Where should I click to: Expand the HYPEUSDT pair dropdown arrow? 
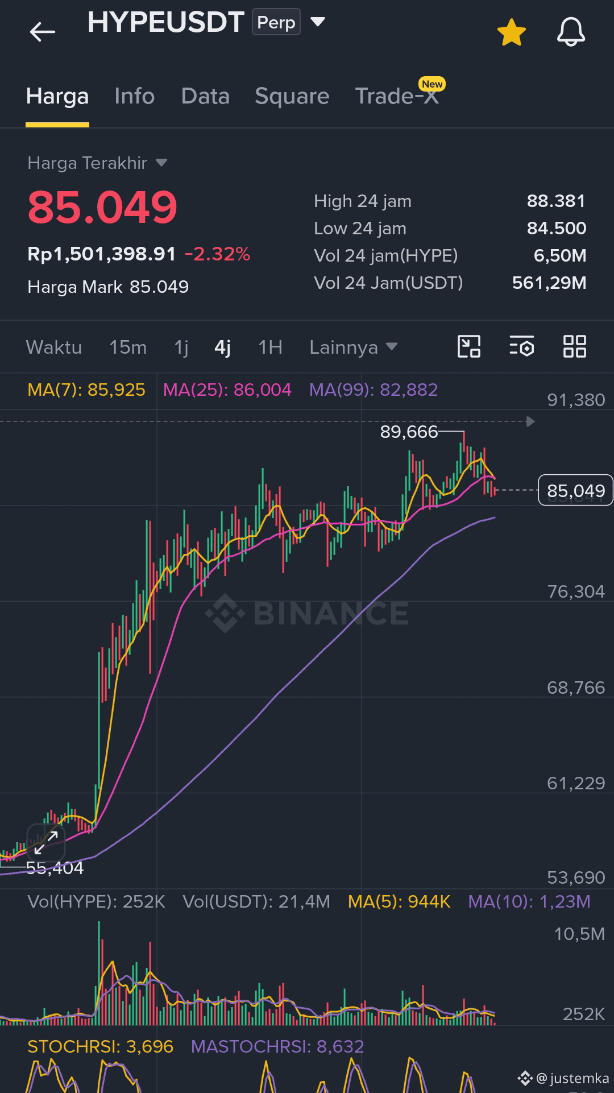click(318, 22)
